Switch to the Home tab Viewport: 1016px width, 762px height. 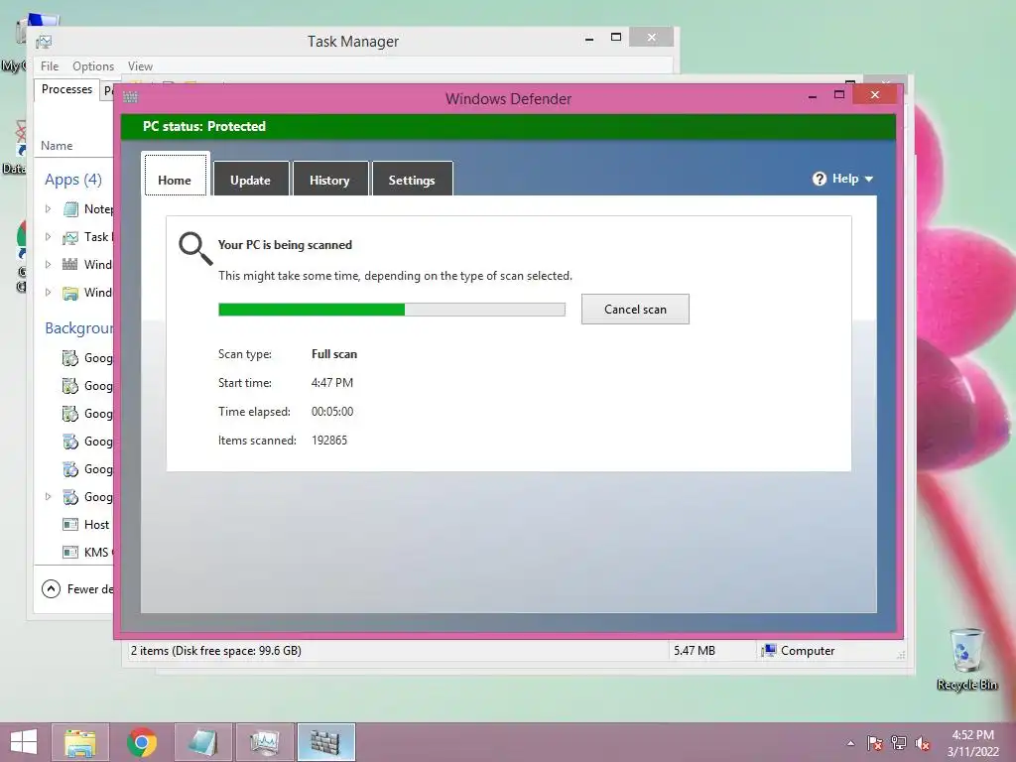click(175, 175)
